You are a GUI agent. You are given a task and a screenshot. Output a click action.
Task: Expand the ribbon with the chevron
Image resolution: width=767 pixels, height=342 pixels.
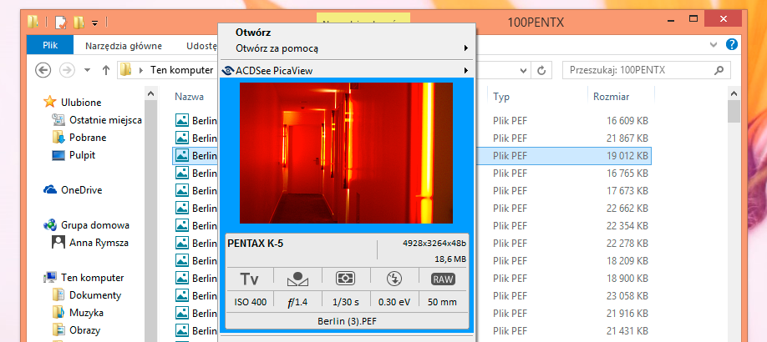[x=714, y=45]
